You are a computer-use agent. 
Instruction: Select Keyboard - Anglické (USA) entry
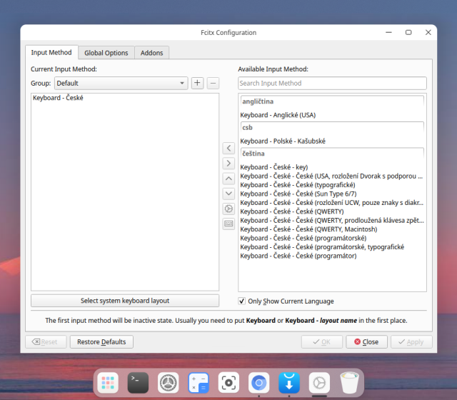click(278, 115)
